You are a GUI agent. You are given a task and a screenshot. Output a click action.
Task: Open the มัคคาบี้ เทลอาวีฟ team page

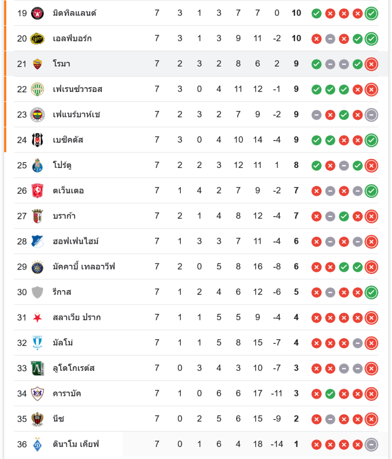coord(84,267)
